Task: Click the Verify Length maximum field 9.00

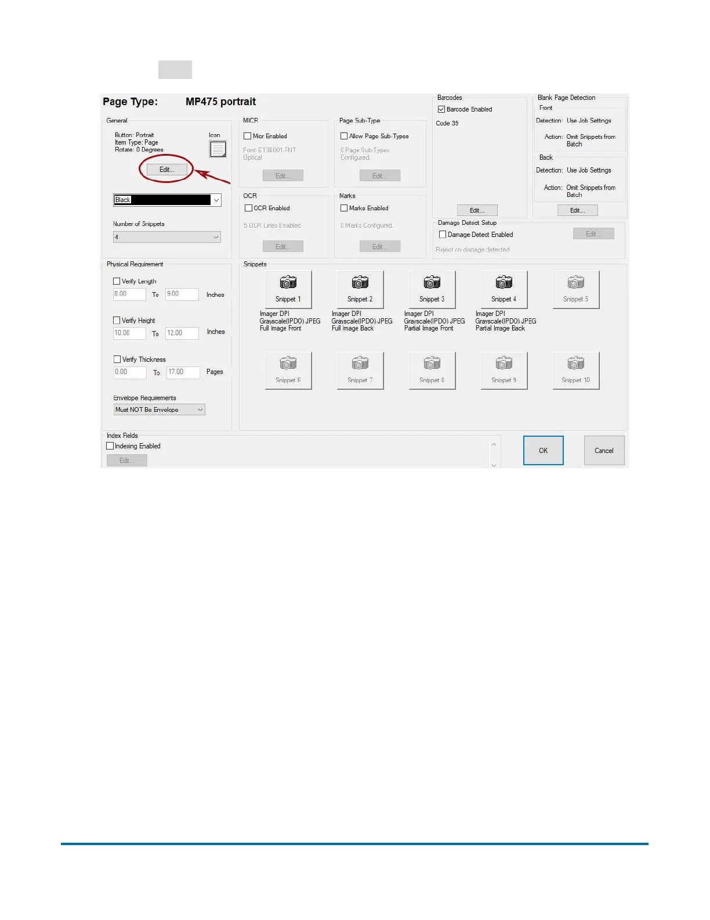Action: (x=182, y=294)
